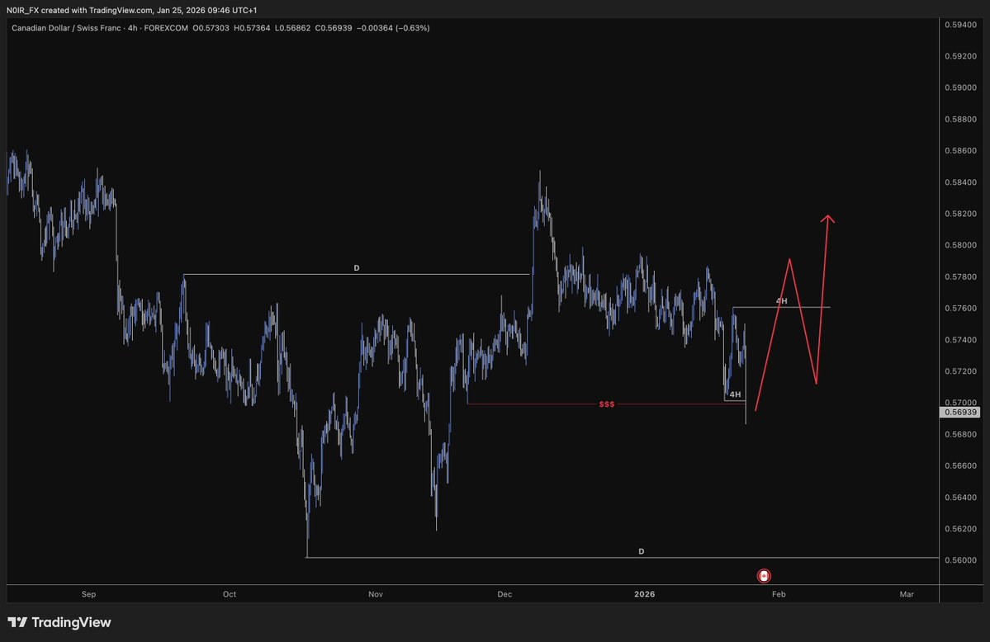
Task: Select the red $$$ horizontal liquidity line
Action: pyautogui.click(x=606, y=404)
